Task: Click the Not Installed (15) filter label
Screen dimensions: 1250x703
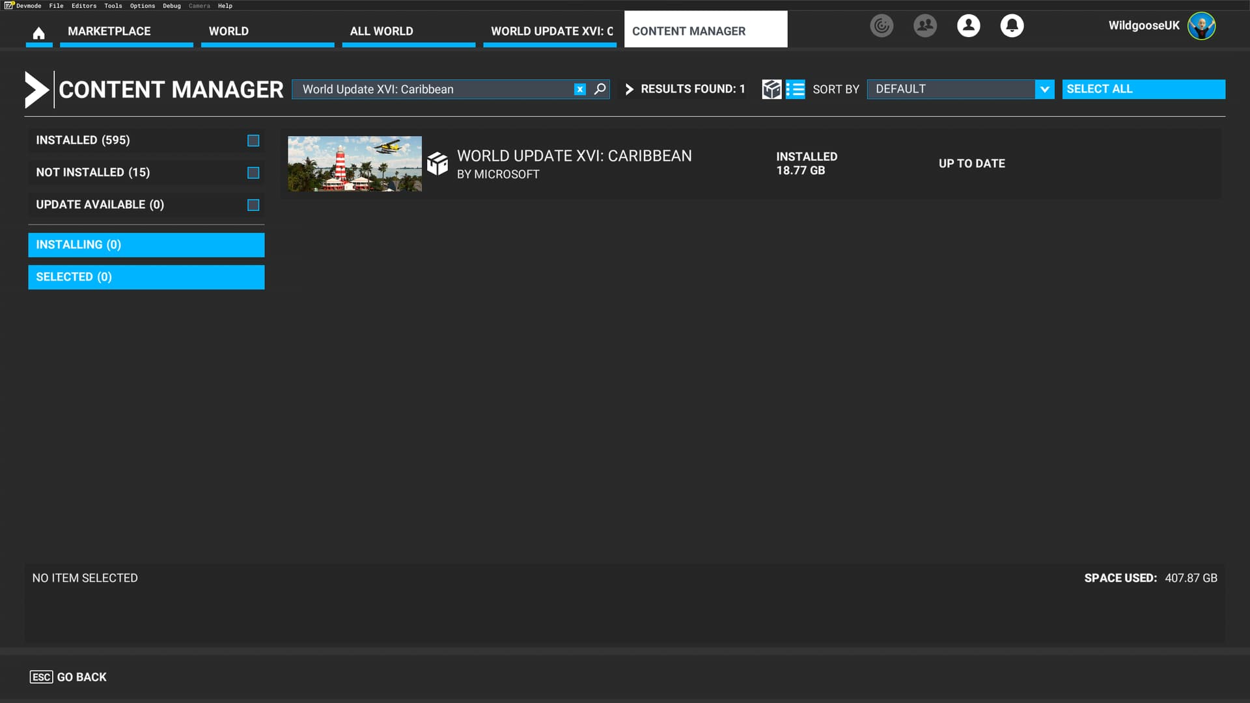Action: pos(92,172)
